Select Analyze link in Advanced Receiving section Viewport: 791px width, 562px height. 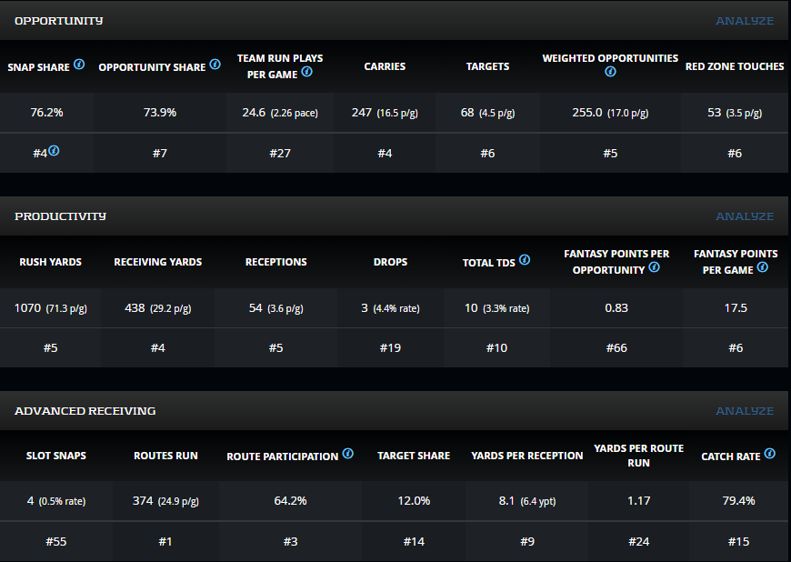(x=745, y=411)
